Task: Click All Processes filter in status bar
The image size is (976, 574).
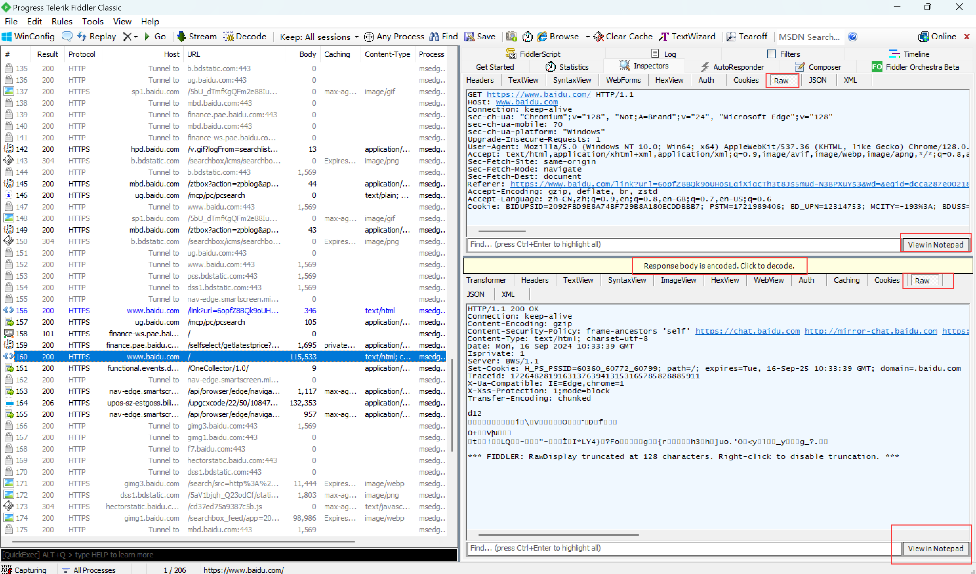Action: click(x=89, y=570)
